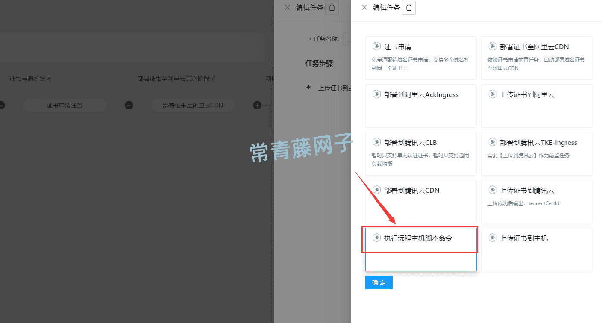Choose the 部署到腾讯云TKE-ingress card

[x=537, y=154]
